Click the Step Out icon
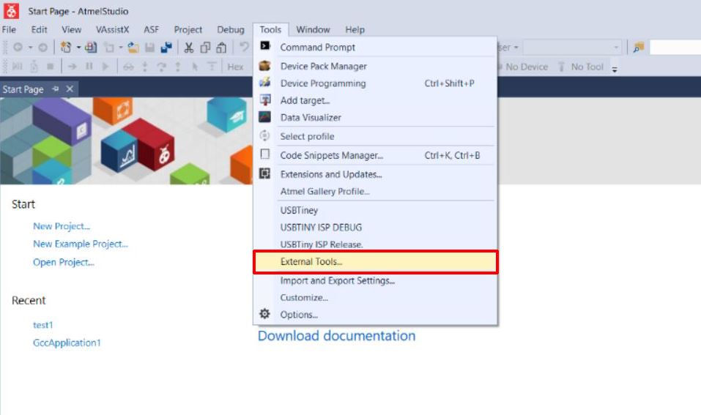701x415 pixels. [x=178, y=67]
